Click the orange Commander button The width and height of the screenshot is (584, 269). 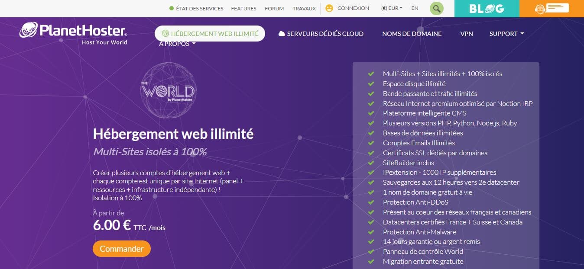tap(122, 249)
